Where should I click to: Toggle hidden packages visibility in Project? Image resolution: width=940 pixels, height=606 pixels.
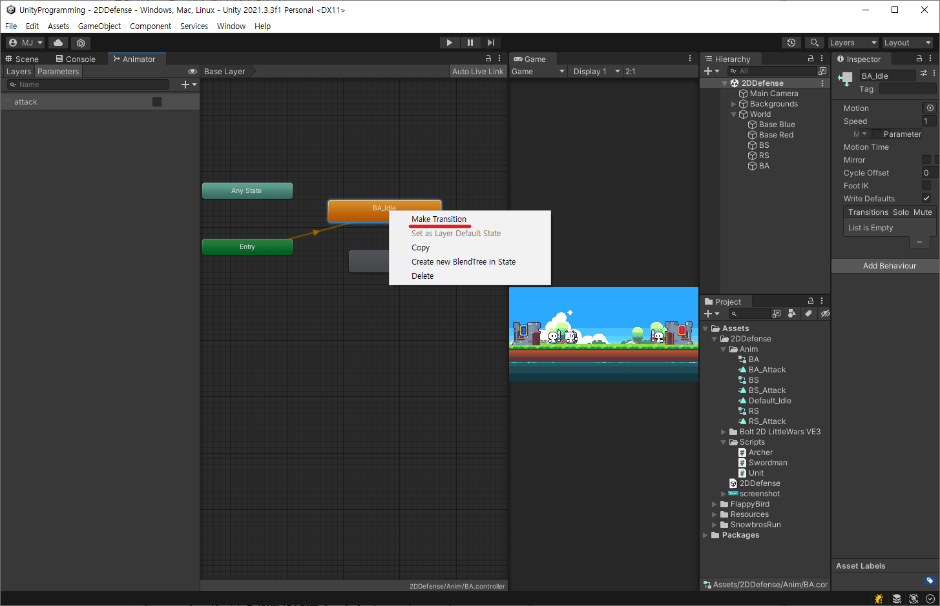(x=825, y=314)
